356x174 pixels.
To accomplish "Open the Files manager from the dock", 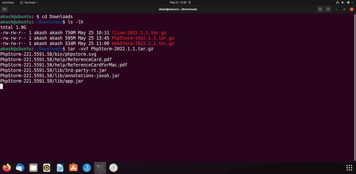I will [x=33, y=168].
